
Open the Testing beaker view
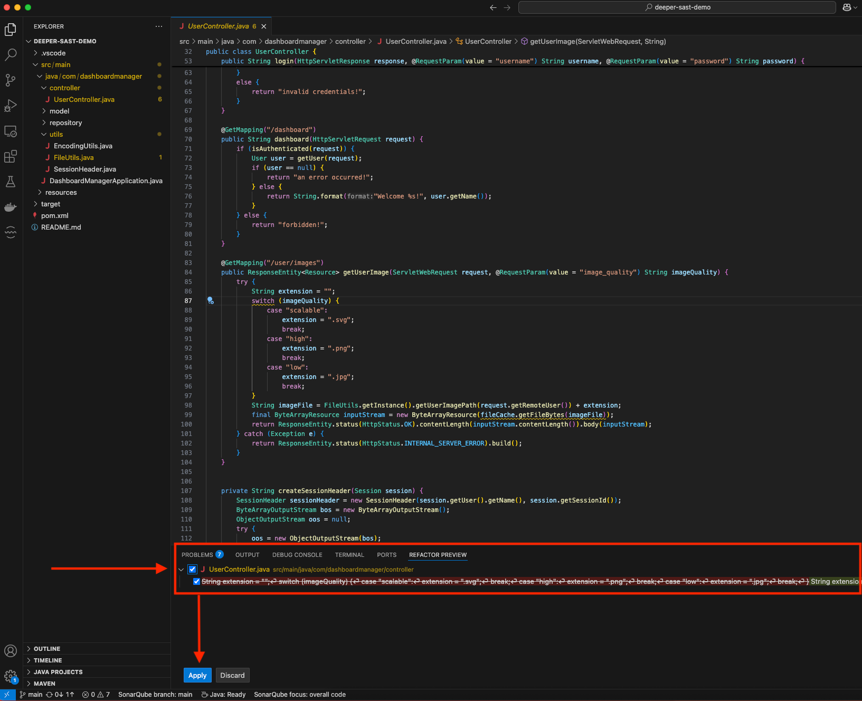11,182
